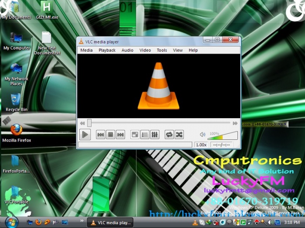The height and width of the screenshot is (228, 305).
Task: Click speaker volume icon in system tray
Action: tap(270, 222)
